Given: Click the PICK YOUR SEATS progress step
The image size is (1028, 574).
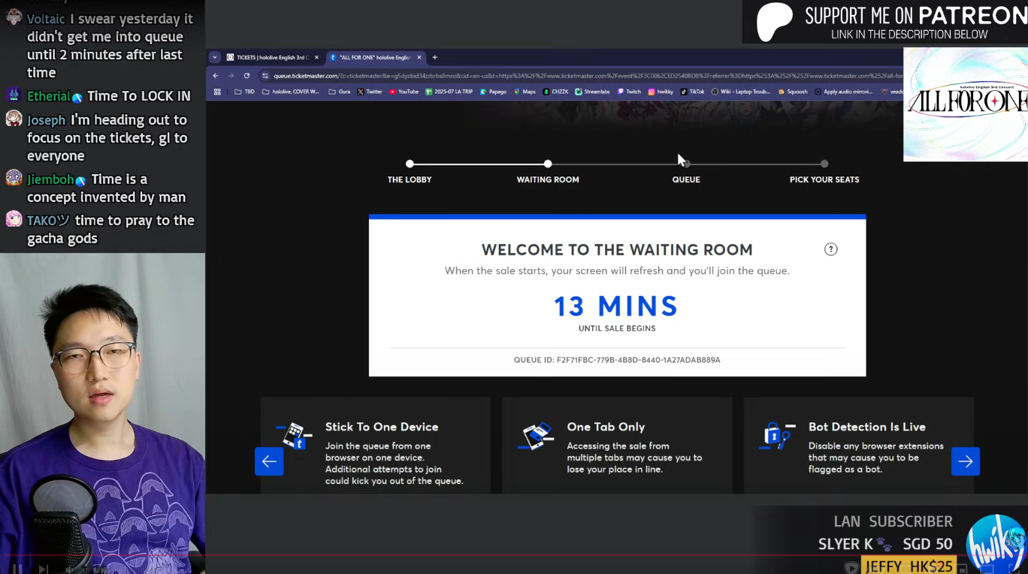Looking at the screenshot, I should 824,172.
